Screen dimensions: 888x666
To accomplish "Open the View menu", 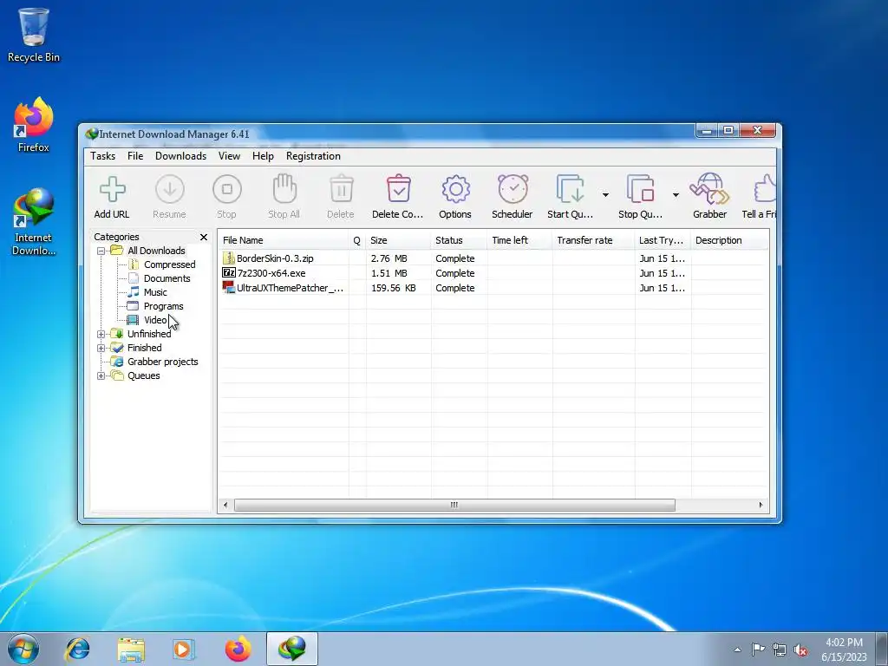I will click(x=229, y=156).
